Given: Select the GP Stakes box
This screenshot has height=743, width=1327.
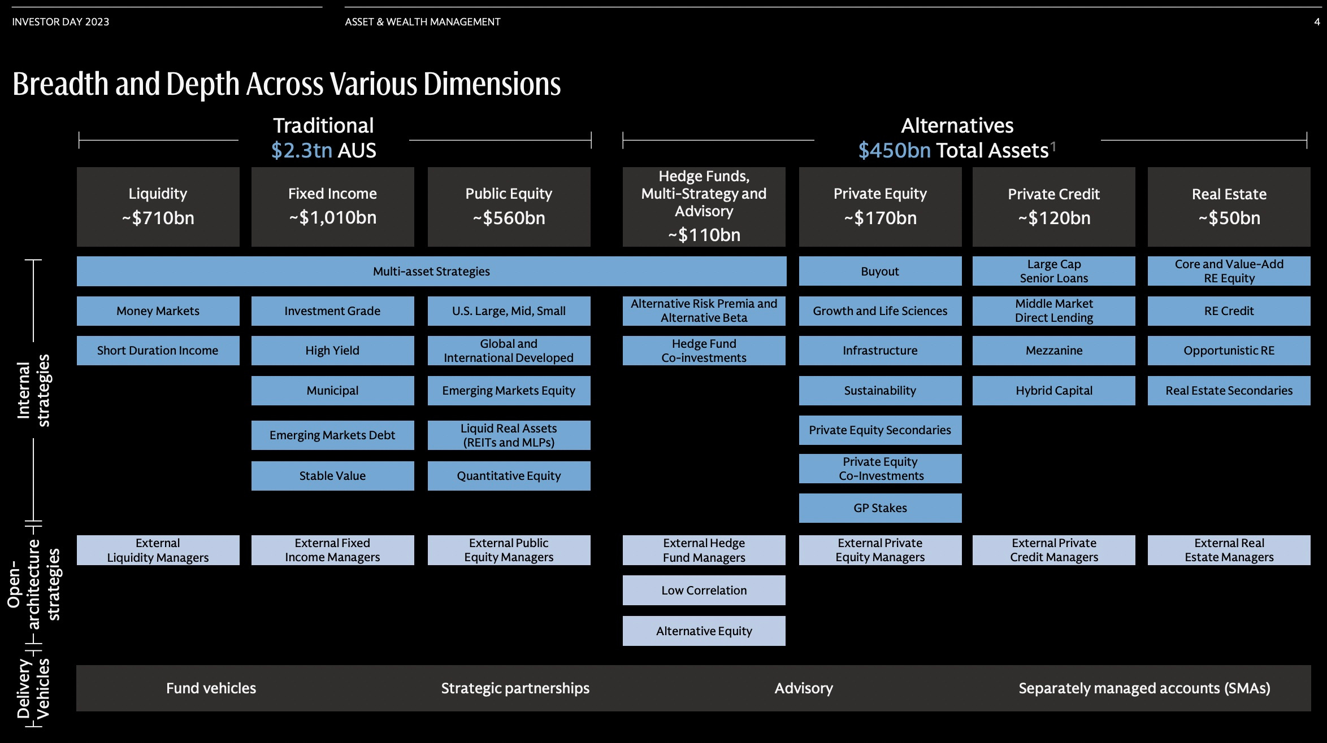Looking at the screenshot, I should 880,508.
